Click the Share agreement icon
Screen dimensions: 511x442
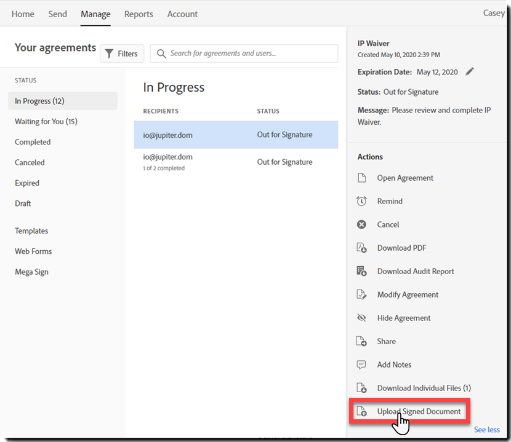tap(362, 341)
